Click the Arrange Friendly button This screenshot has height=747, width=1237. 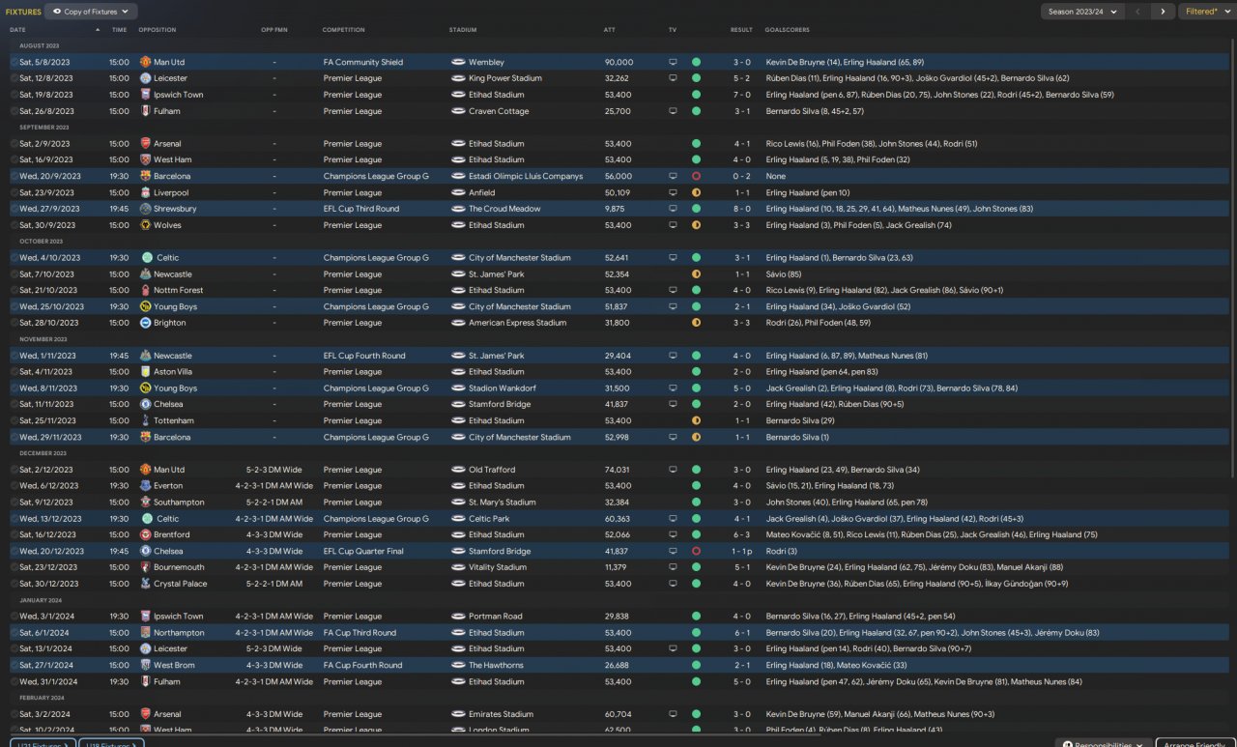(x=1194, y=744)
